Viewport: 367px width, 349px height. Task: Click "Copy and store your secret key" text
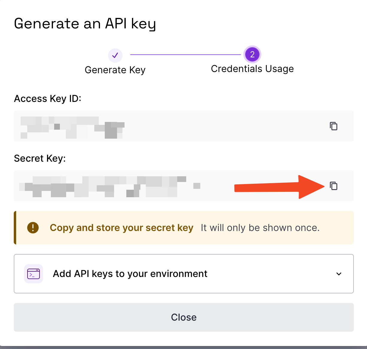(x=122, y=228)
